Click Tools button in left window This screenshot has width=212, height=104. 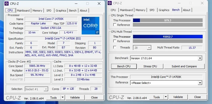pyautogui.click(x=53, y=97)
